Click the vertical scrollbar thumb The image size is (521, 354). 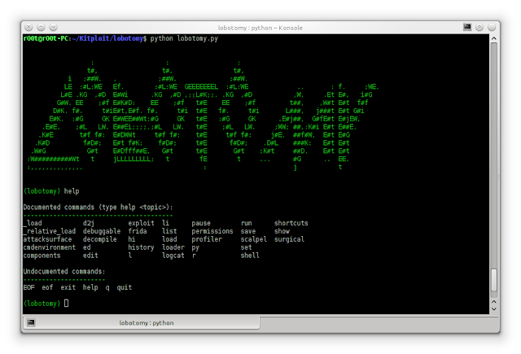coord(494,280)
